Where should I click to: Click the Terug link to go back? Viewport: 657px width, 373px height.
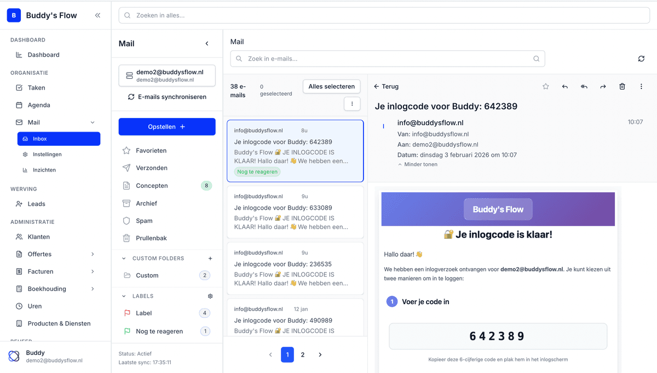pos(387,86)
